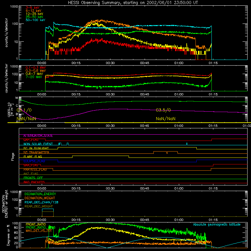Click the Flags axis label
This screenshot has width=251, height=251.
13,157
